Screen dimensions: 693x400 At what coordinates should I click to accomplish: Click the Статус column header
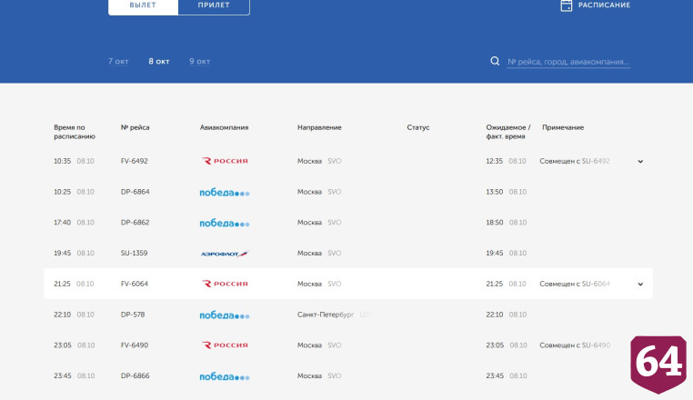(x=418, y=127)
